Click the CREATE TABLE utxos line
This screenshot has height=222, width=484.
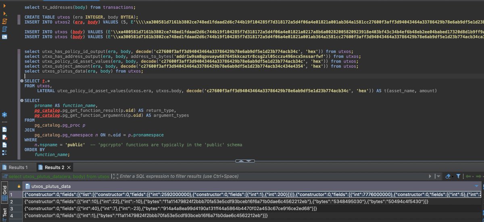(81, 17)
